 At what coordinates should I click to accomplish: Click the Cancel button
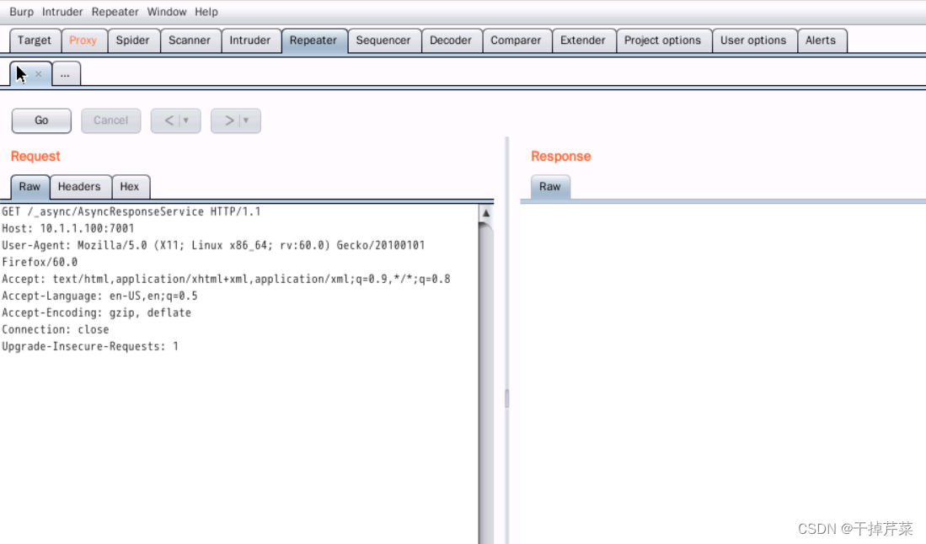(110, 120)
